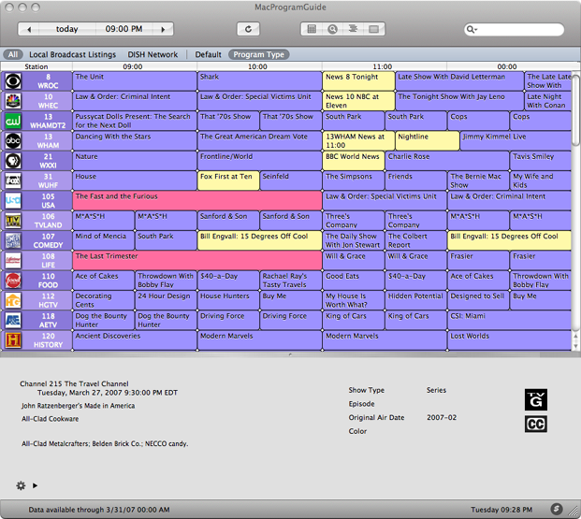Screen dimensions: 581x519
Task: Switch to grid view icon
Action: click(x=312, y=29)
